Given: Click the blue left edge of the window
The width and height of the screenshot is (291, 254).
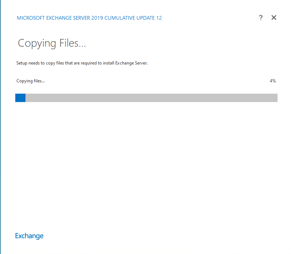Looking at the screenshot, I should pyautogui.click(x=0, y=127).
